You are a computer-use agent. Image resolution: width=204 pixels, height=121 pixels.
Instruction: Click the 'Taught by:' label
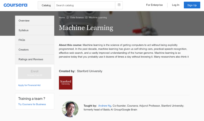click(90, 106)
